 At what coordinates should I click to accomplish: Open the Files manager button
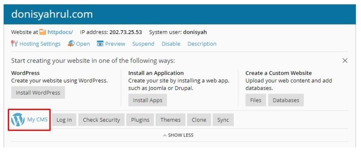pyautogui.click(x=256, y=100)
